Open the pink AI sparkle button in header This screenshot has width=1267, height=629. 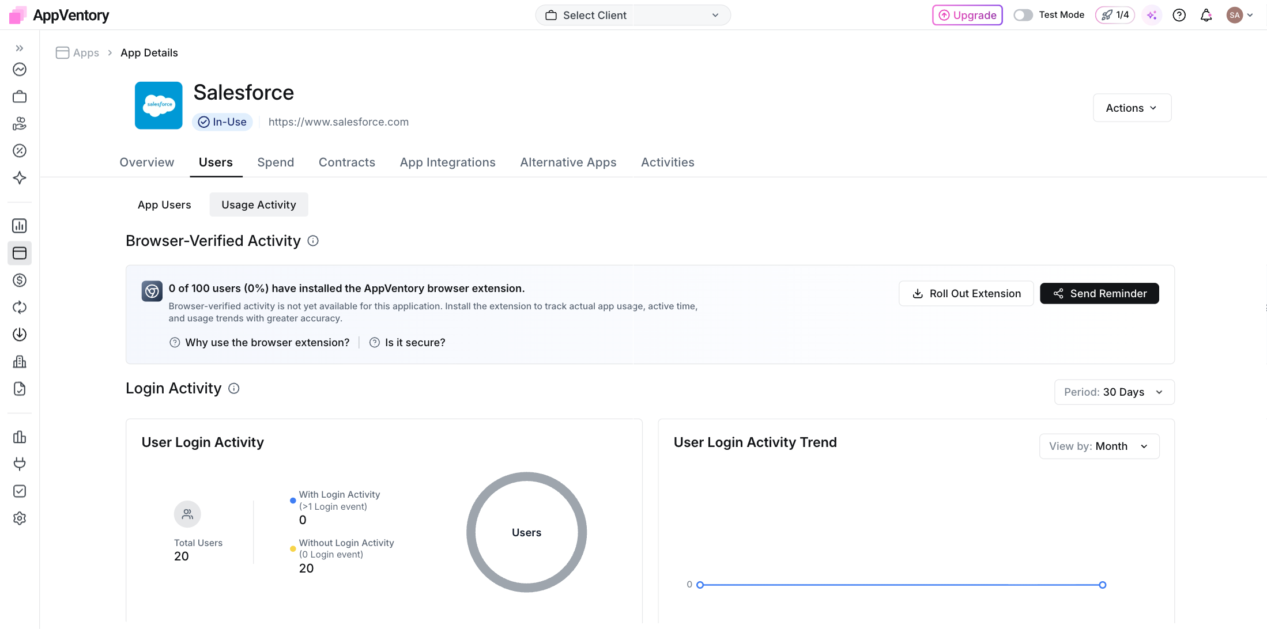1152,15
